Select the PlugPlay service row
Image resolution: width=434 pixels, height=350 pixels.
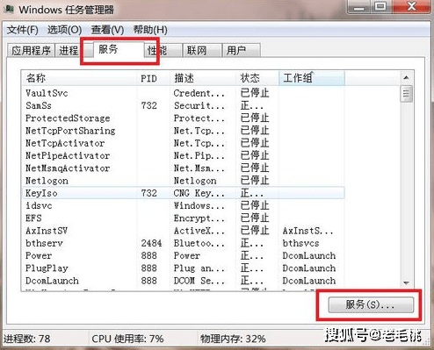(184, 268)
